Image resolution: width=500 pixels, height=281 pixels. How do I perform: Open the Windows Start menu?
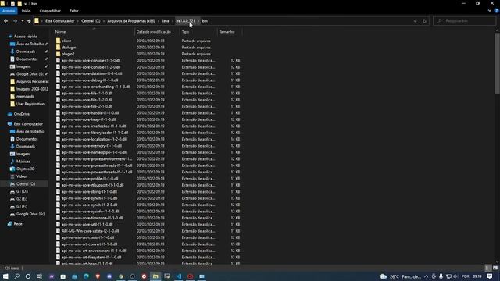tap(5, 276)
